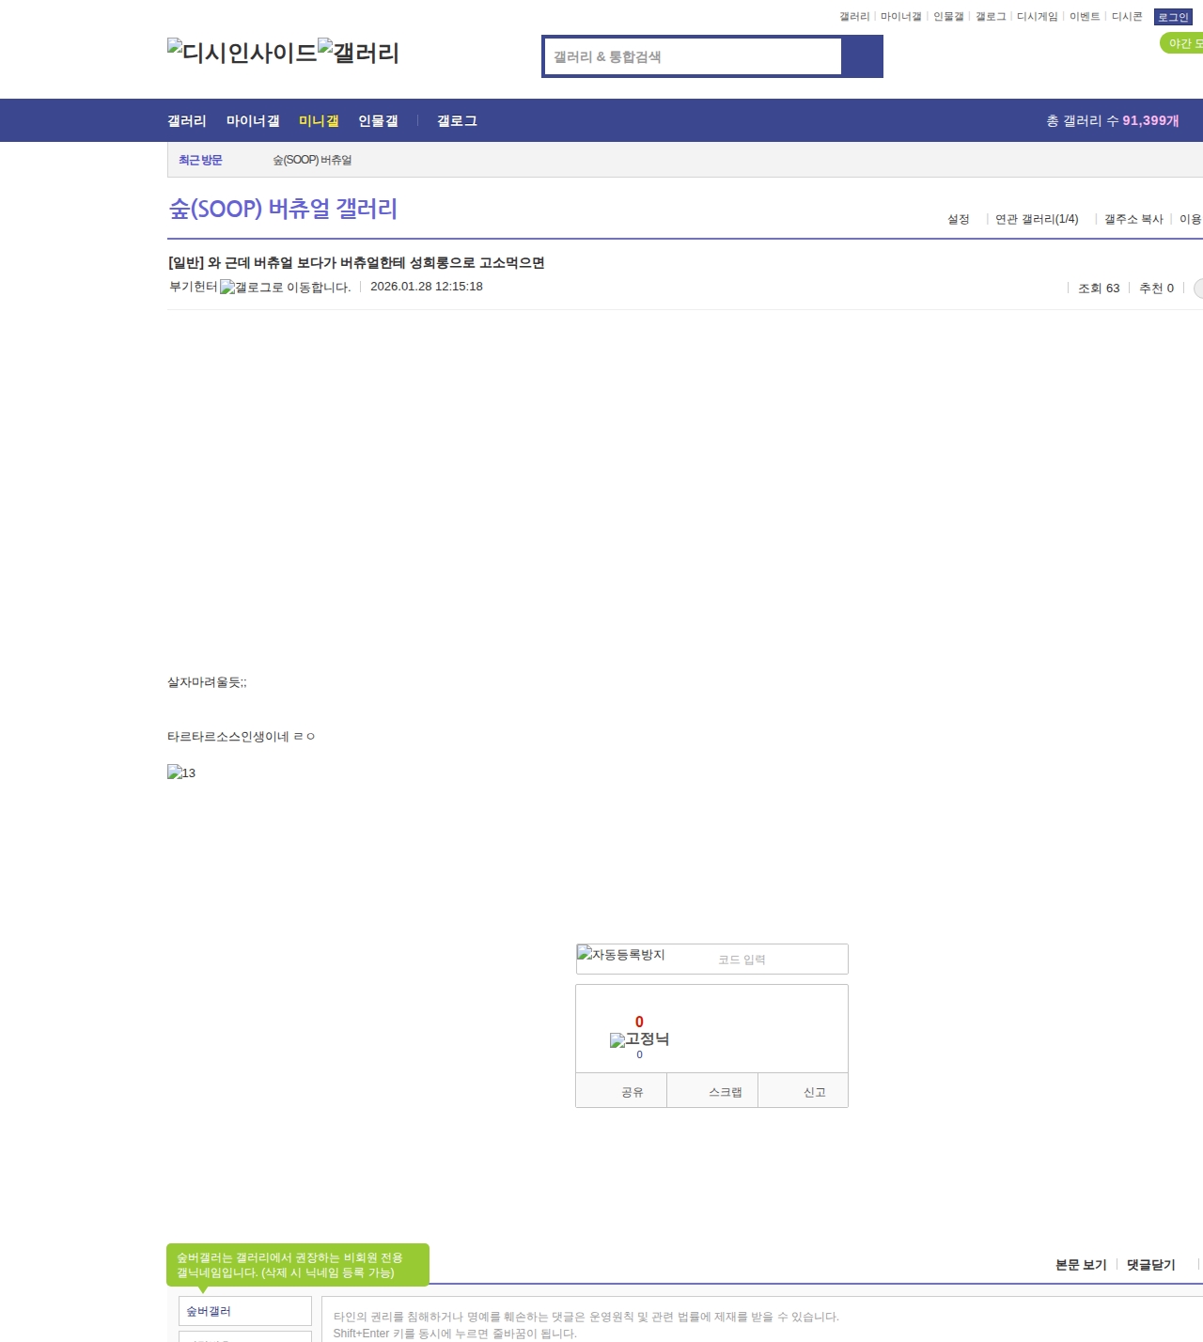This screenshot has height=1342, width=1203.
Task: Click the post timestamp 2026.01.28 12:15:18
Action: coord(427,287)
